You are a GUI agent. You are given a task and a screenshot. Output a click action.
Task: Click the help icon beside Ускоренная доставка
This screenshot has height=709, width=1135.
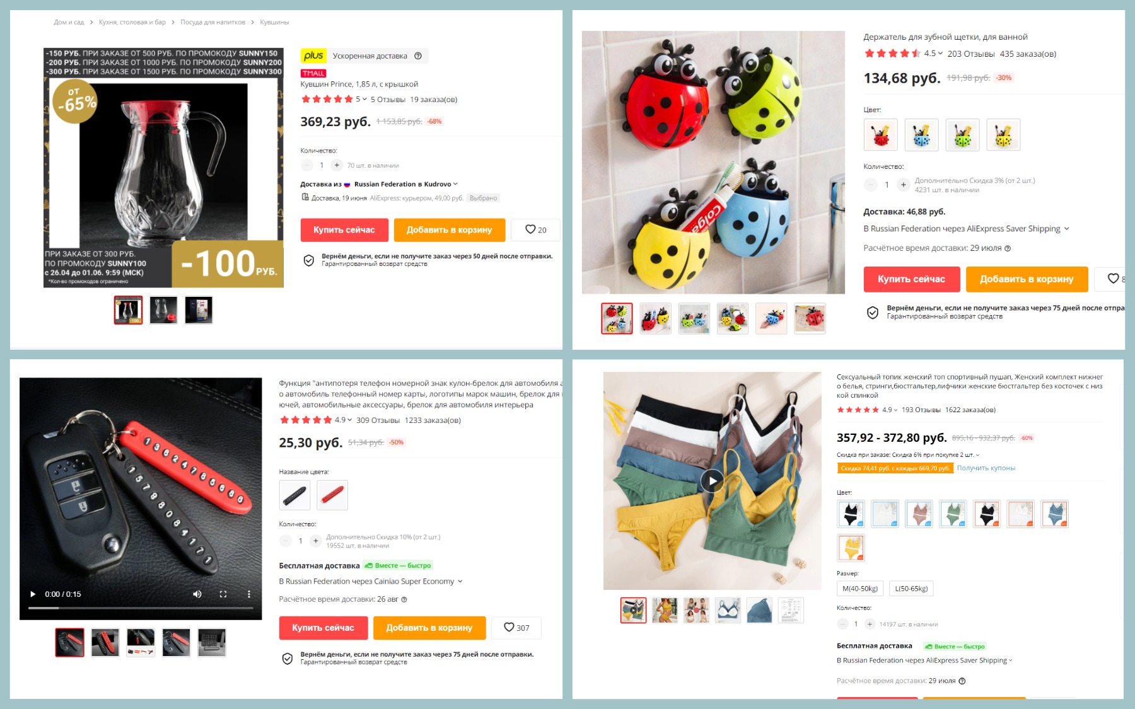pos(418,55)
